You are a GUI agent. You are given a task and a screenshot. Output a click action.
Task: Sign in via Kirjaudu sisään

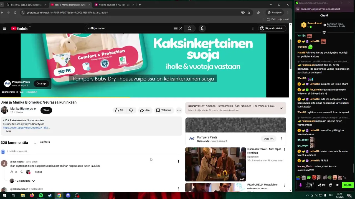272,28
